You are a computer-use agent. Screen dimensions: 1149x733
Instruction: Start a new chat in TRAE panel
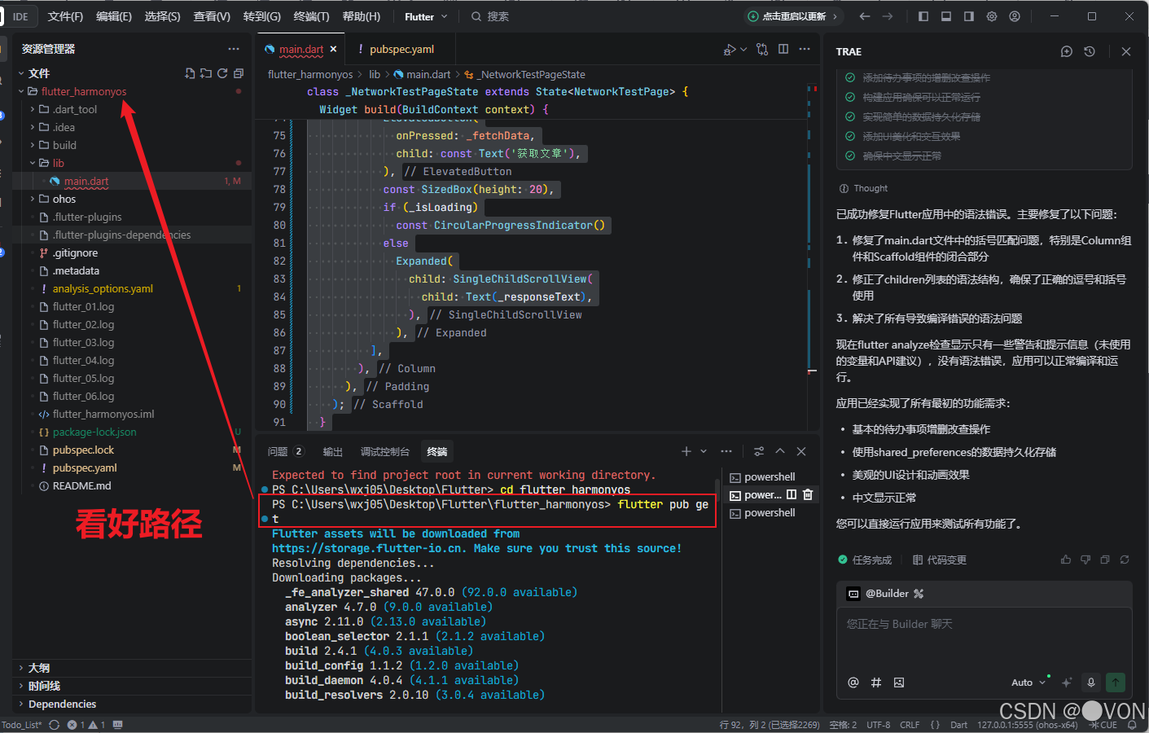1067,51
